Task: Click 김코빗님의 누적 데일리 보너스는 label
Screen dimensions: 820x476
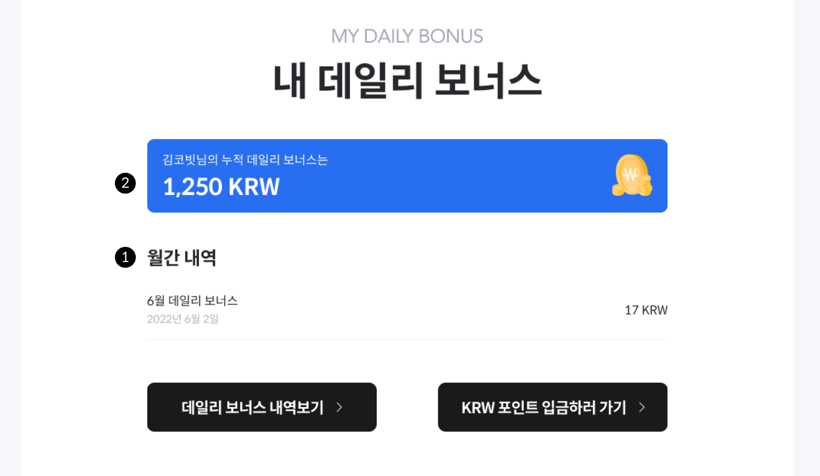Action: point(245,160)
